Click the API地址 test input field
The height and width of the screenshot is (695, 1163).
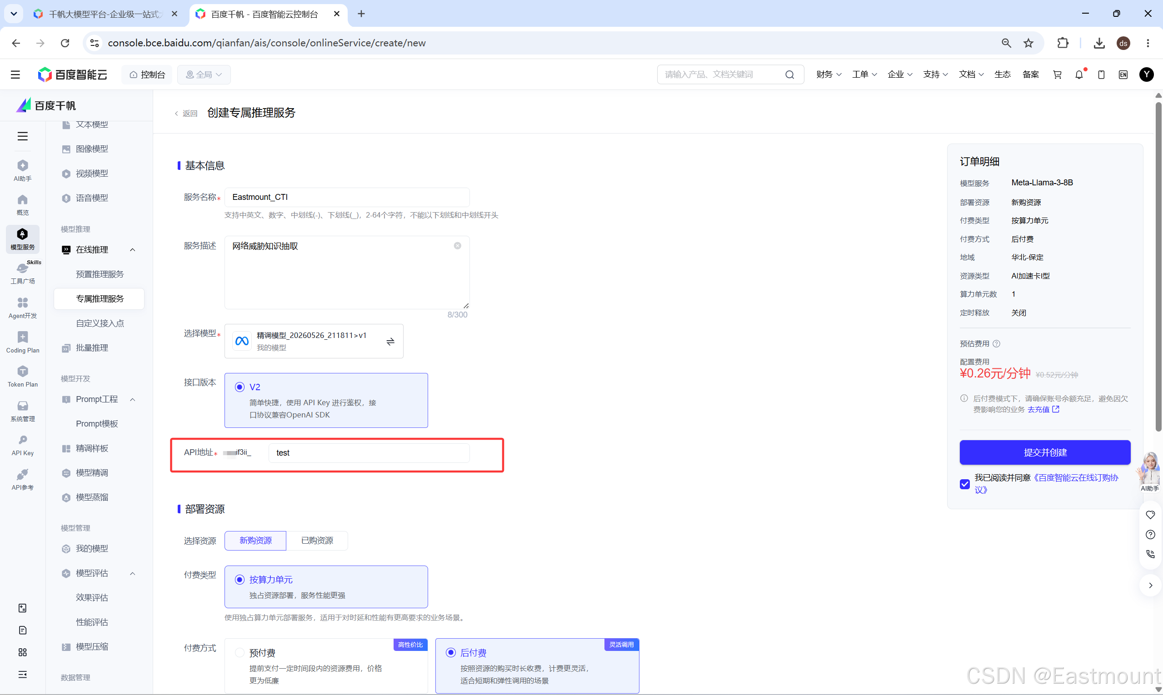(x=369, y=453)
